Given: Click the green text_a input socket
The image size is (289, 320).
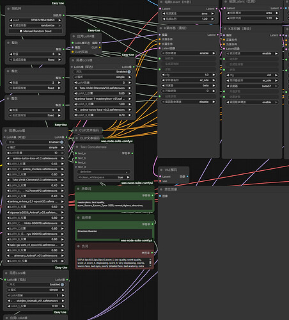Looking at the screenshot, I should [x=75, y=154].
